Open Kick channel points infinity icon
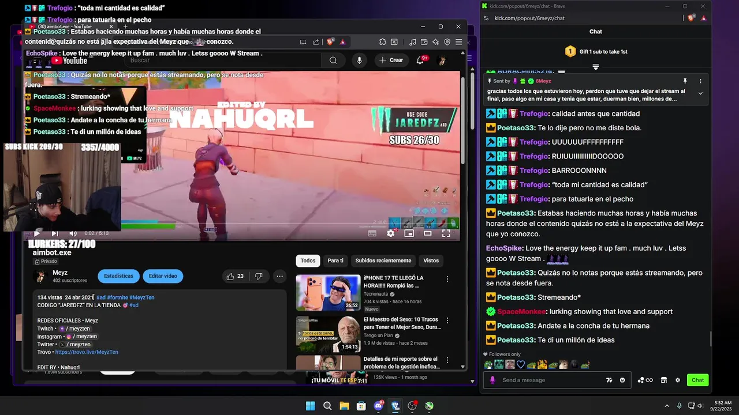Screen dimensions: 739x415 pos(645,380)
